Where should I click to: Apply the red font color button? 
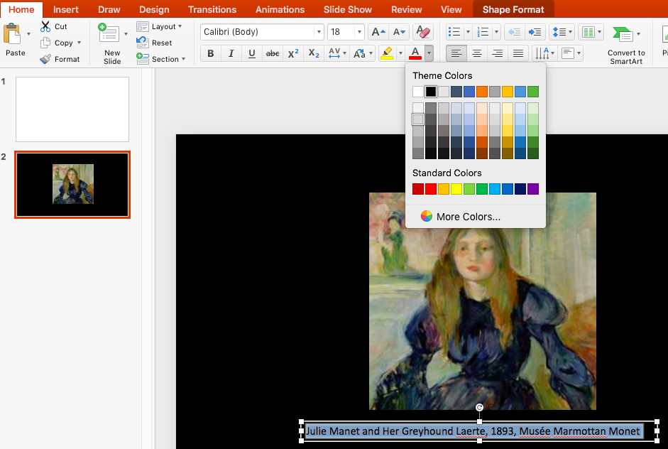(x=415, y=53)
